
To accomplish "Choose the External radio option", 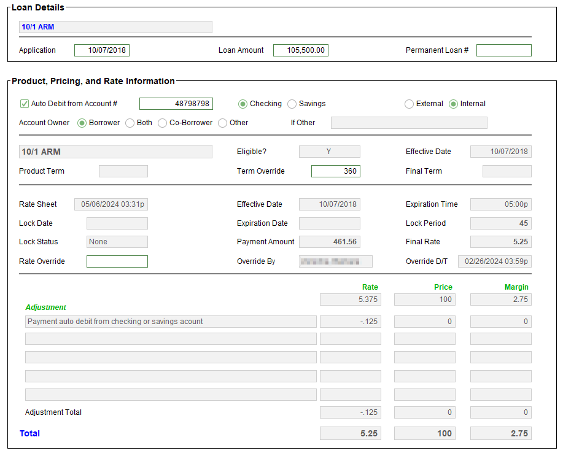I will [409, 104].
